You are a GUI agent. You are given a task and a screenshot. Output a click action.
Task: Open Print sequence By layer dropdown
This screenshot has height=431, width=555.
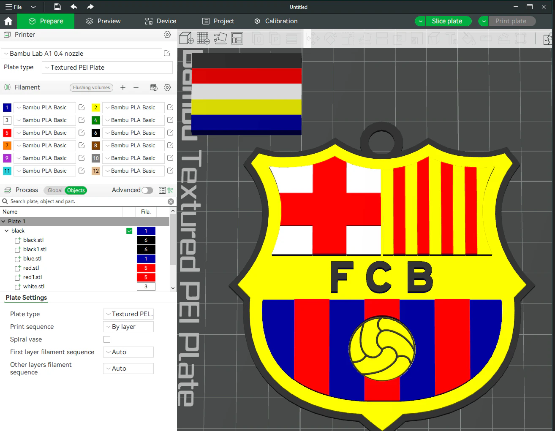tap(128, 327)
